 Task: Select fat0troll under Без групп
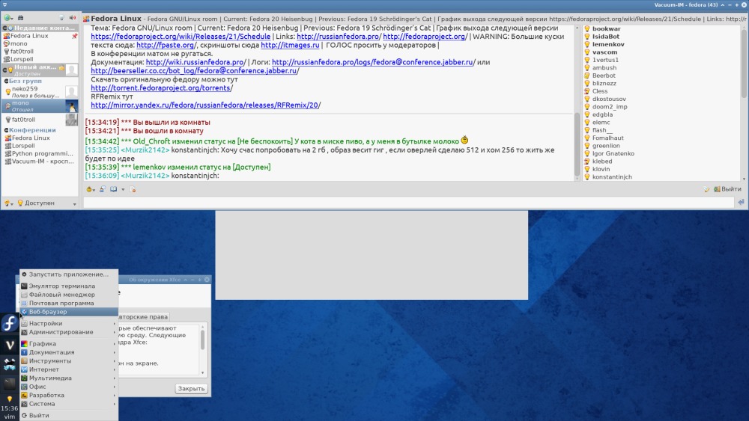(x=40, y=120)
